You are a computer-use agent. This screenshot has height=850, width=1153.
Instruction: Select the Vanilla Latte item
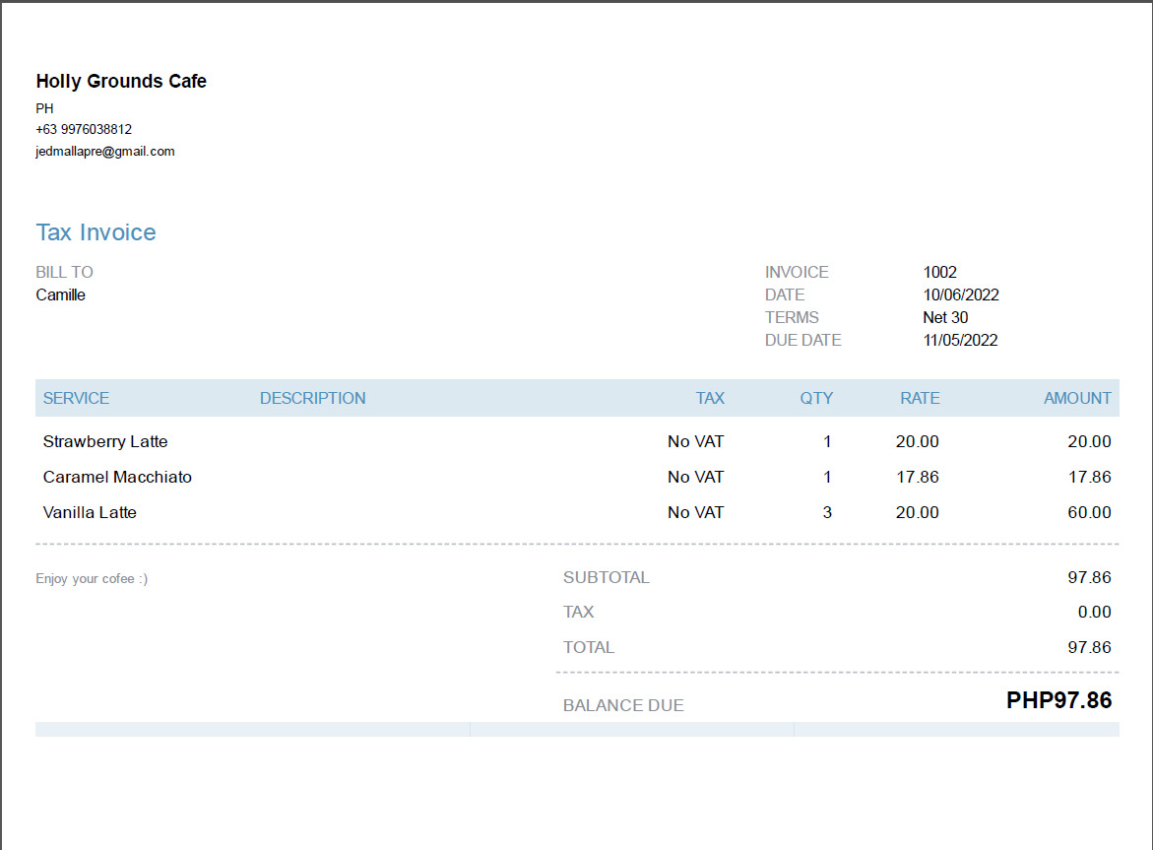click(90, 512)
